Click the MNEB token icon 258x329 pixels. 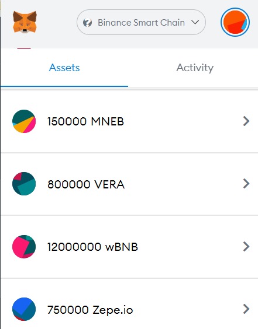(24, 121)
